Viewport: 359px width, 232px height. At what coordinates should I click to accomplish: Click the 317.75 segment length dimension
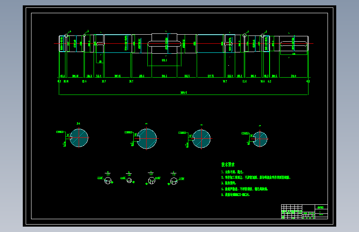click(211, 76)
